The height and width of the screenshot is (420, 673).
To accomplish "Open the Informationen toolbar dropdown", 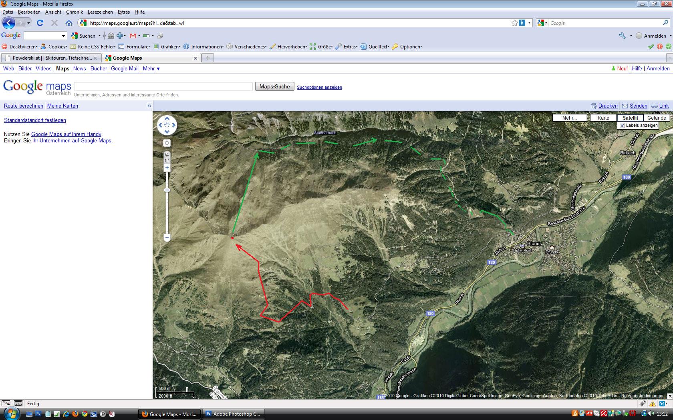I will coord(204,47).
